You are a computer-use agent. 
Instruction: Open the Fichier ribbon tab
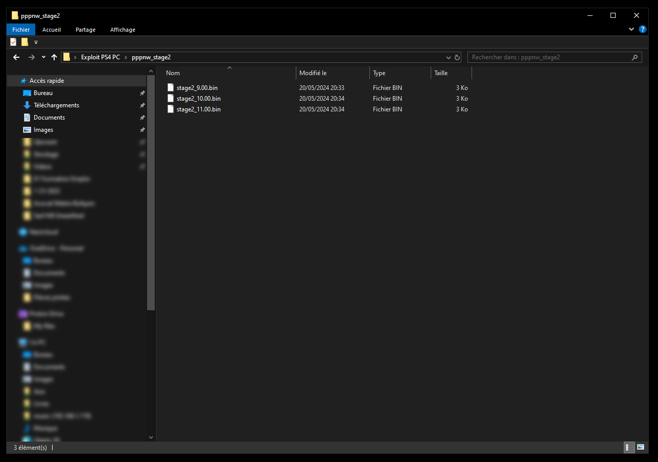click(21, 30)
